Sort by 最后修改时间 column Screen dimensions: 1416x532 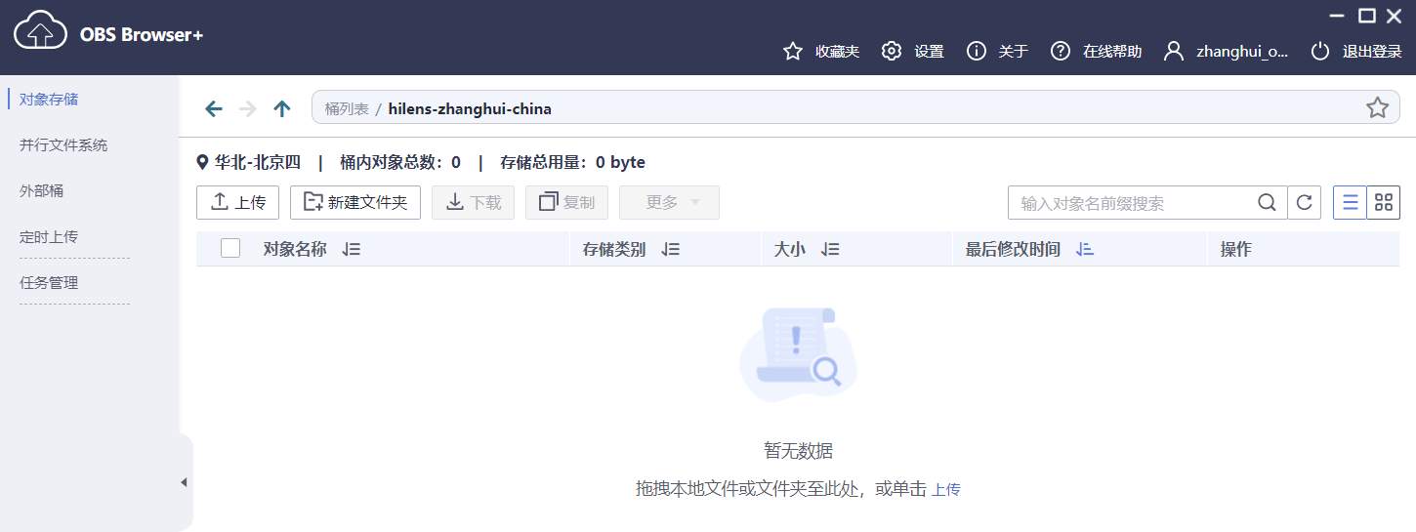pyautogui.click(x=1085, y=249)
